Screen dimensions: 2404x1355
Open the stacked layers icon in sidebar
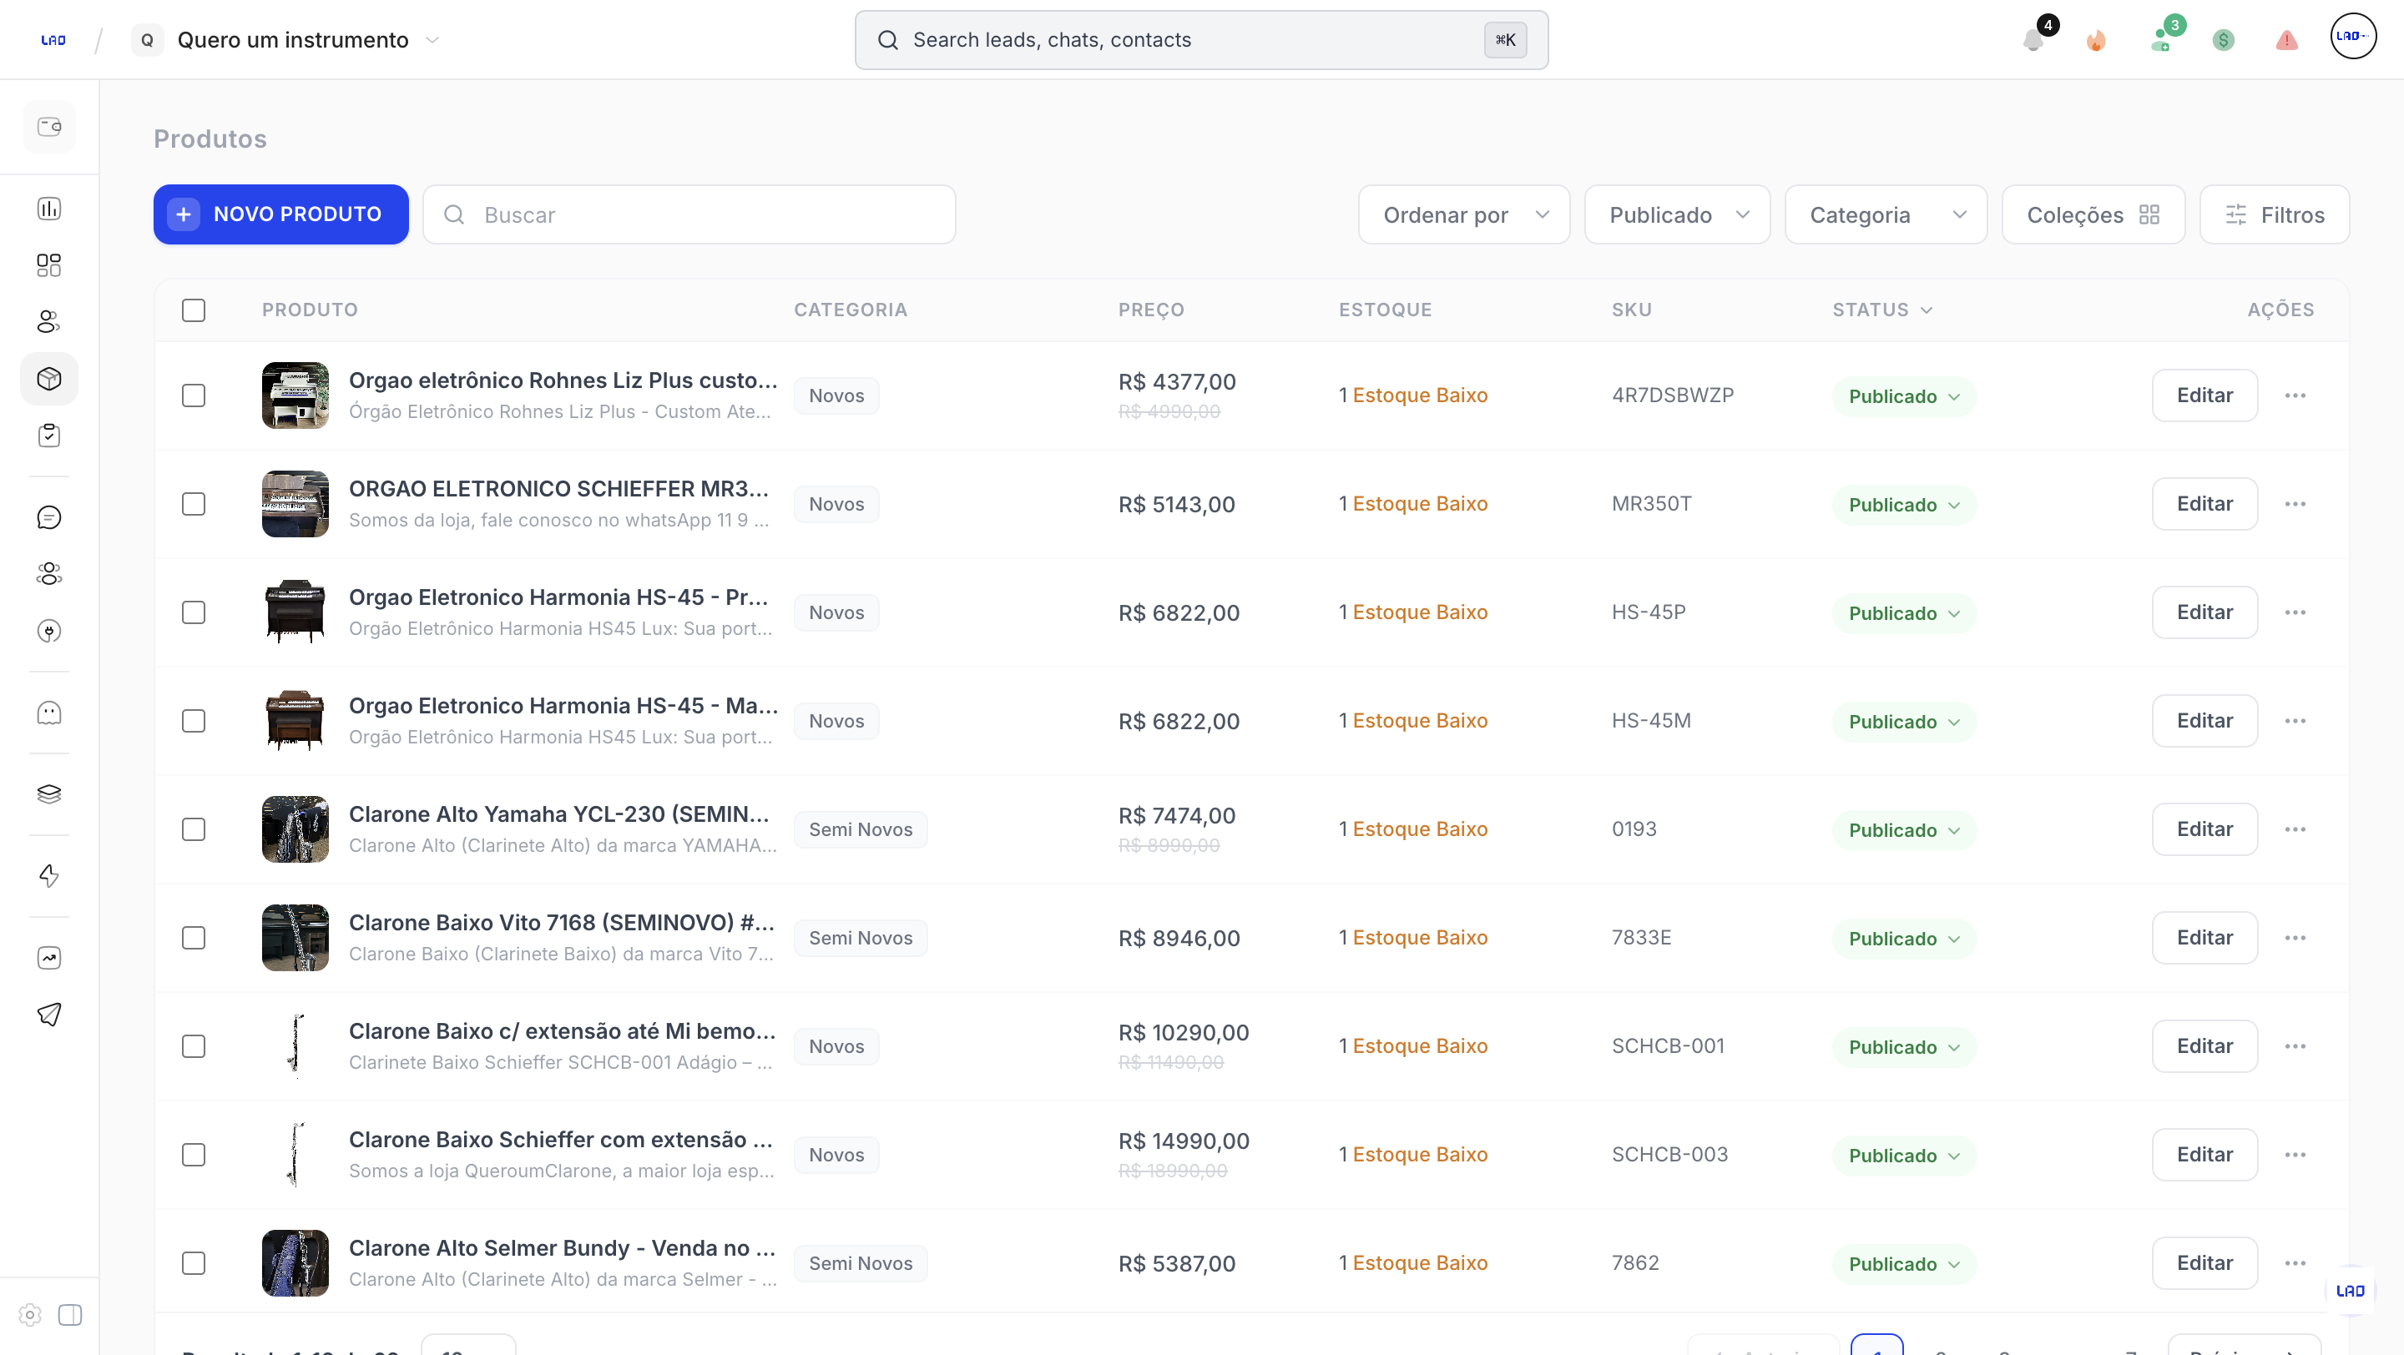[x=49, y=794]
